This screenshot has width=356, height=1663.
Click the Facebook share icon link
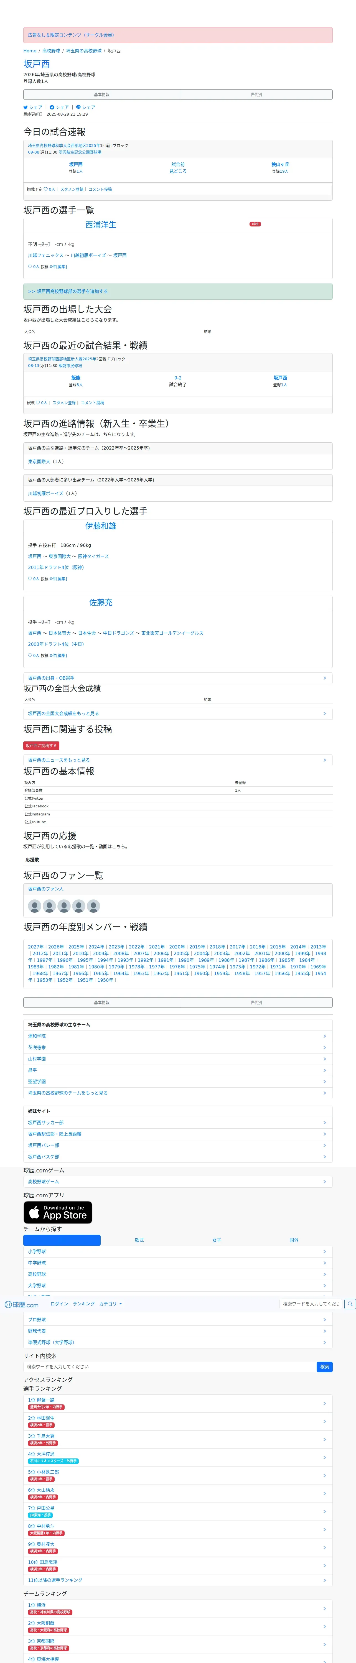59,107
